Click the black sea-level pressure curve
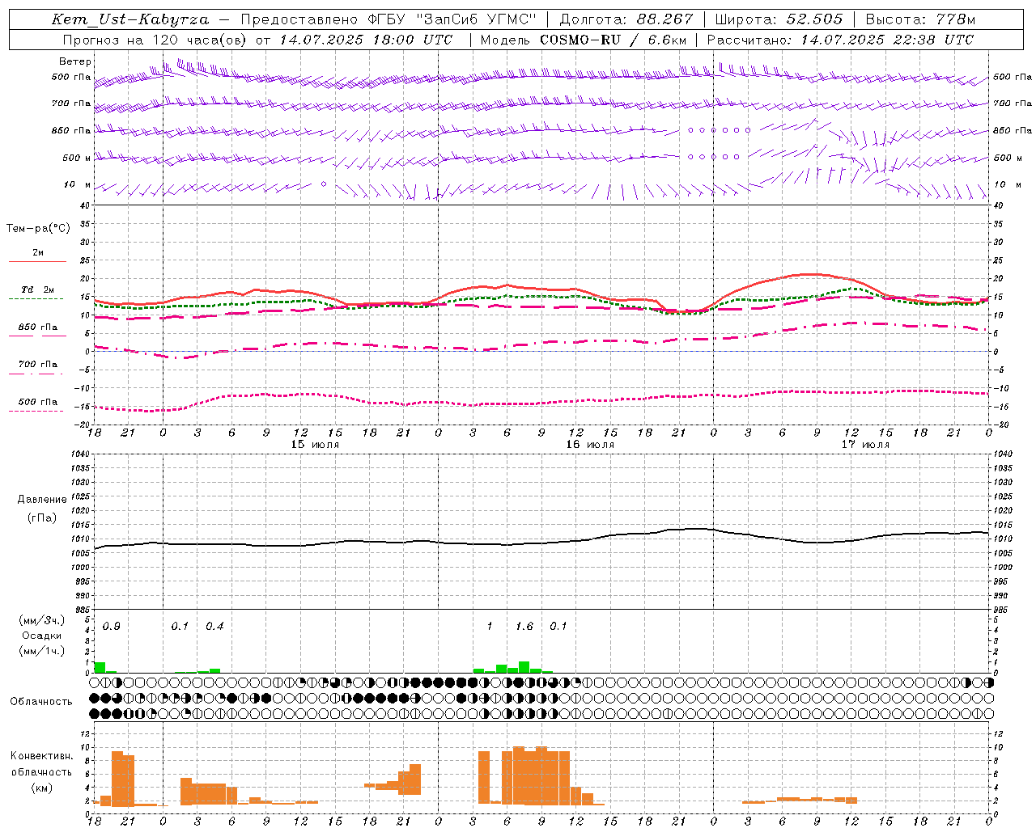 tap(541, 543)
